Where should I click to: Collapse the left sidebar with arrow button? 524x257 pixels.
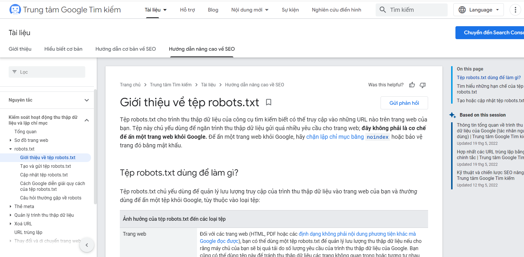[87, 245]
